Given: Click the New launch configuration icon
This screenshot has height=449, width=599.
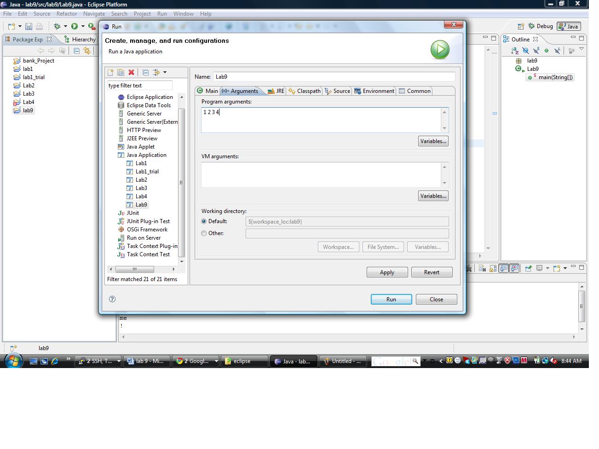Looking at the screenshot, I should click(x=110, y=73).
